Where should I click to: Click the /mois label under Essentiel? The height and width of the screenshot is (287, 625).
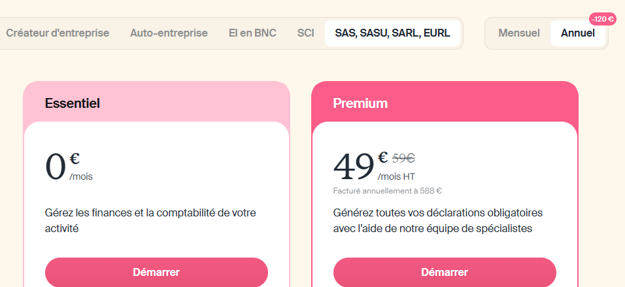coord(81,177)
